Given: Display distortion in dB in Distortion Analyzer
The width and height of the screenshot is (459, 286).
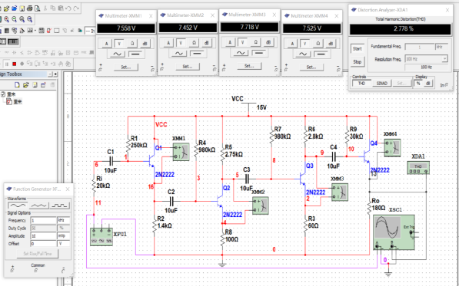Looking at the screenshot, I should pyautogui.click(x=427, y=84).
